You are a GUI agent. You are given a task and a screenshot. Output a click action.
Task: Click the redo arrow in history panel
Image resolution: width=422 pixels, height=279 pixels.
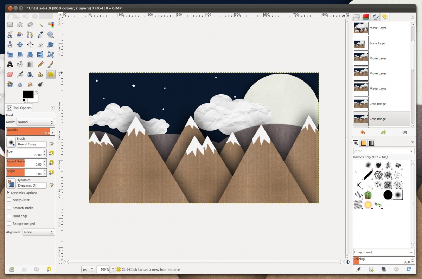point(383,132)
